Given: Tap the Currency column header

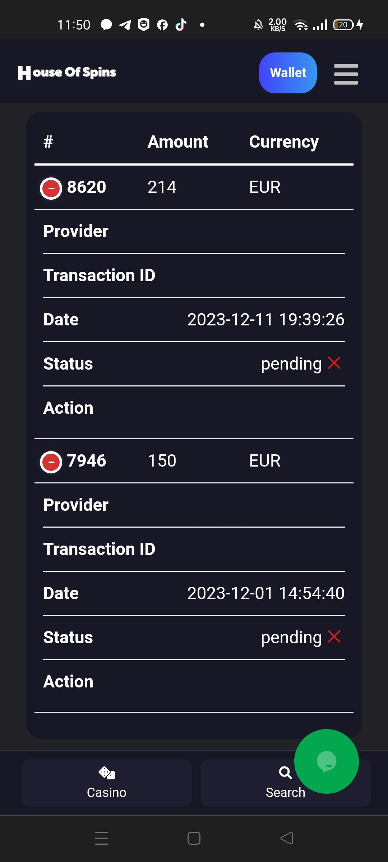Looking at the screenshot, I should coord(283,142).
